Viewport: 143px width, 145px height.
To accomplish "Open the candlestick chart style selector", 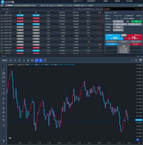I will (x=19, y=60).
